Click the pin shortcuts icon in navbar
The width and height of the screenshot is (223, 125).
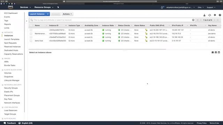click(58, 7)
